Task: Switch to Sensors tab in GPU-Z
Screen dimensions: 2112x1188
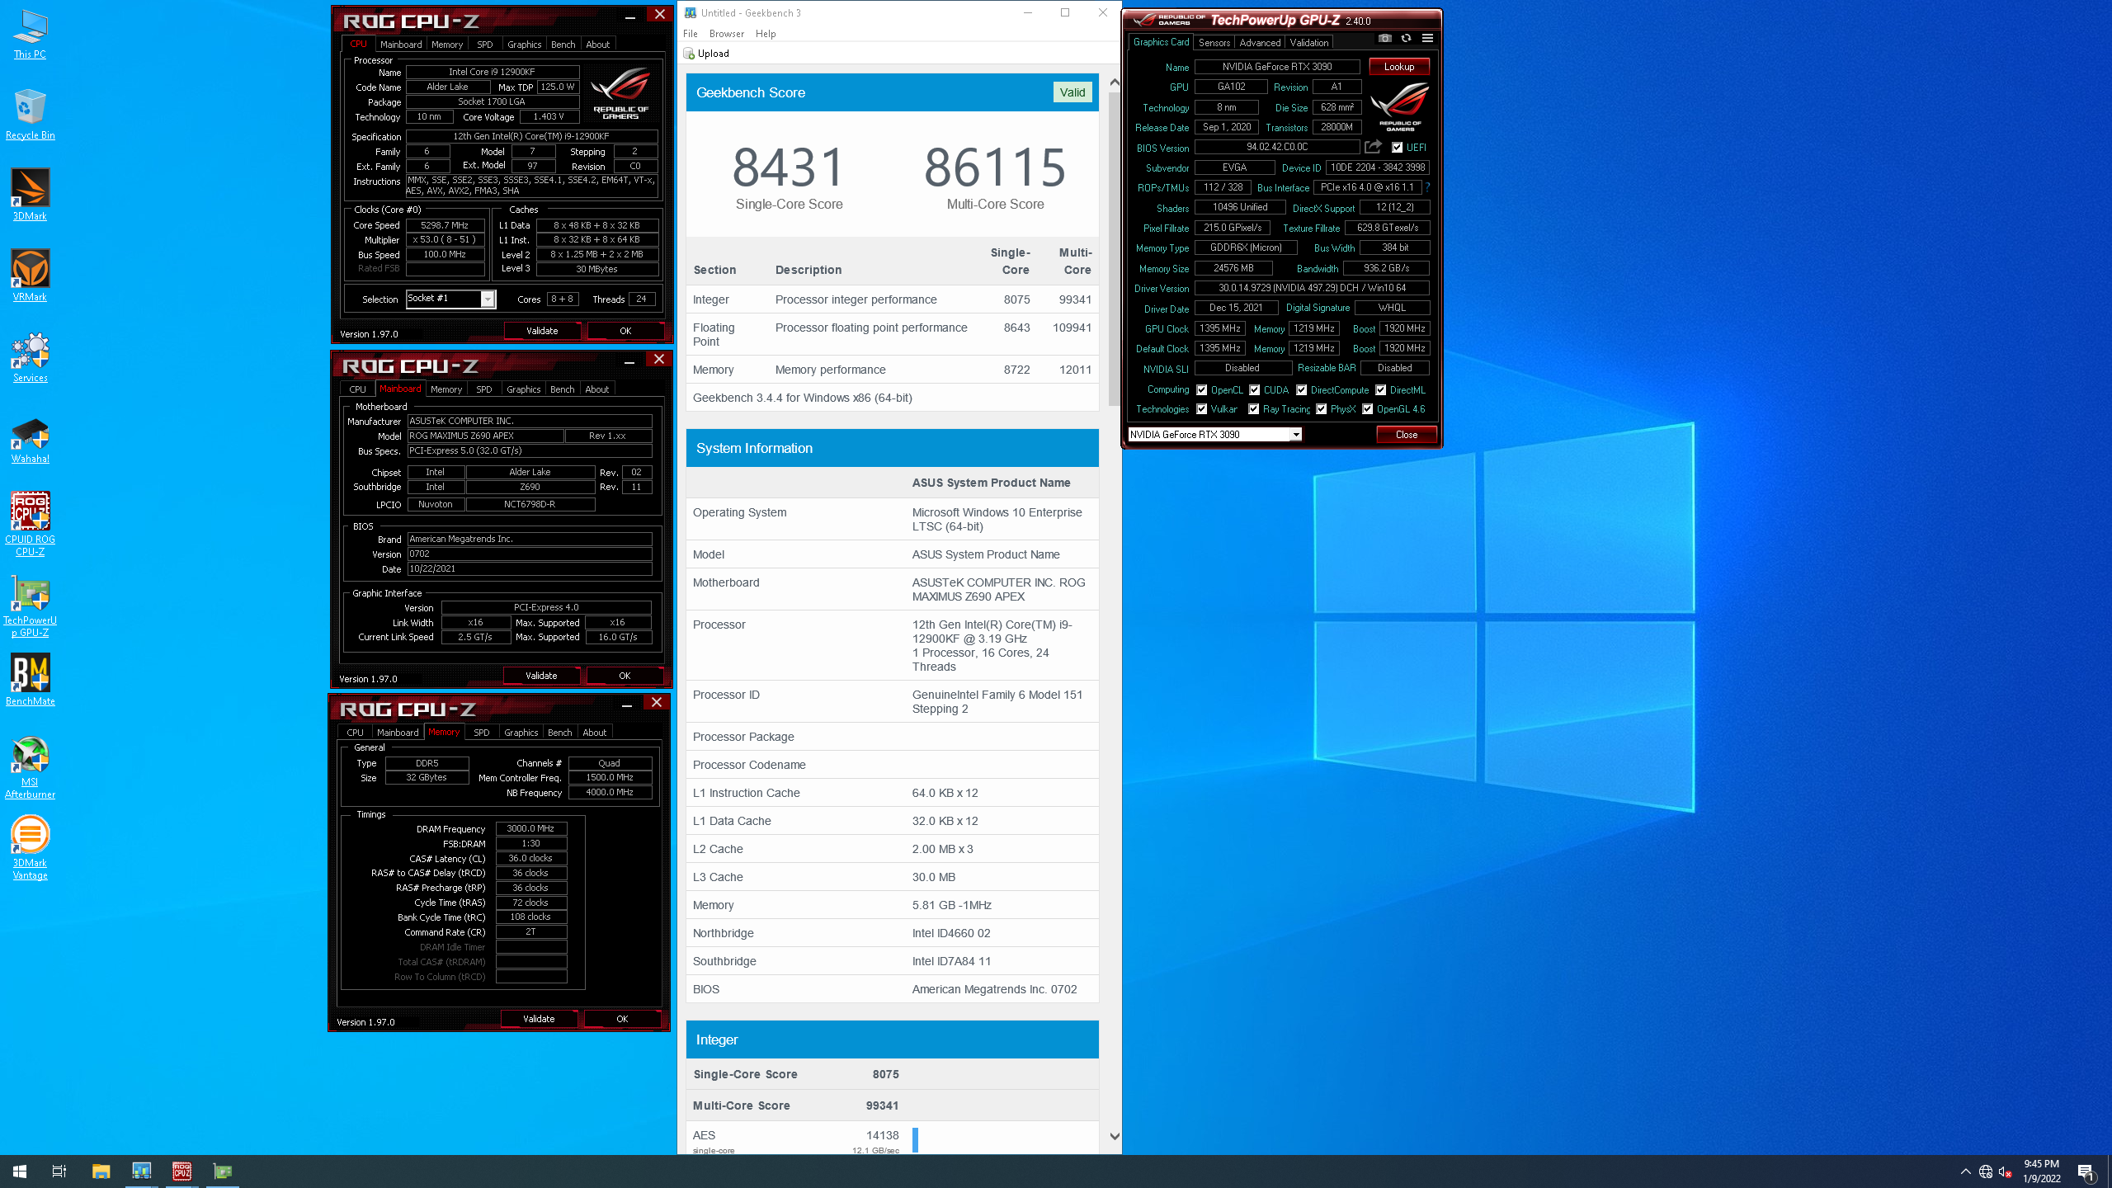Action: (1214, 42)
